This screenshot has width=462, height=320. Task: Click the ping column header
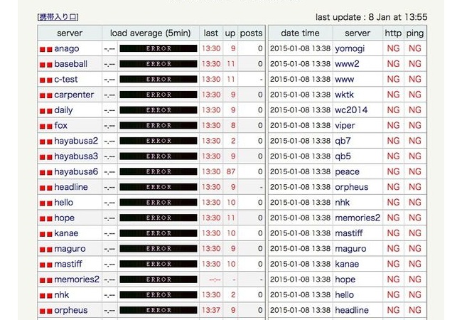pyautogui.click(x=415, y=33)
